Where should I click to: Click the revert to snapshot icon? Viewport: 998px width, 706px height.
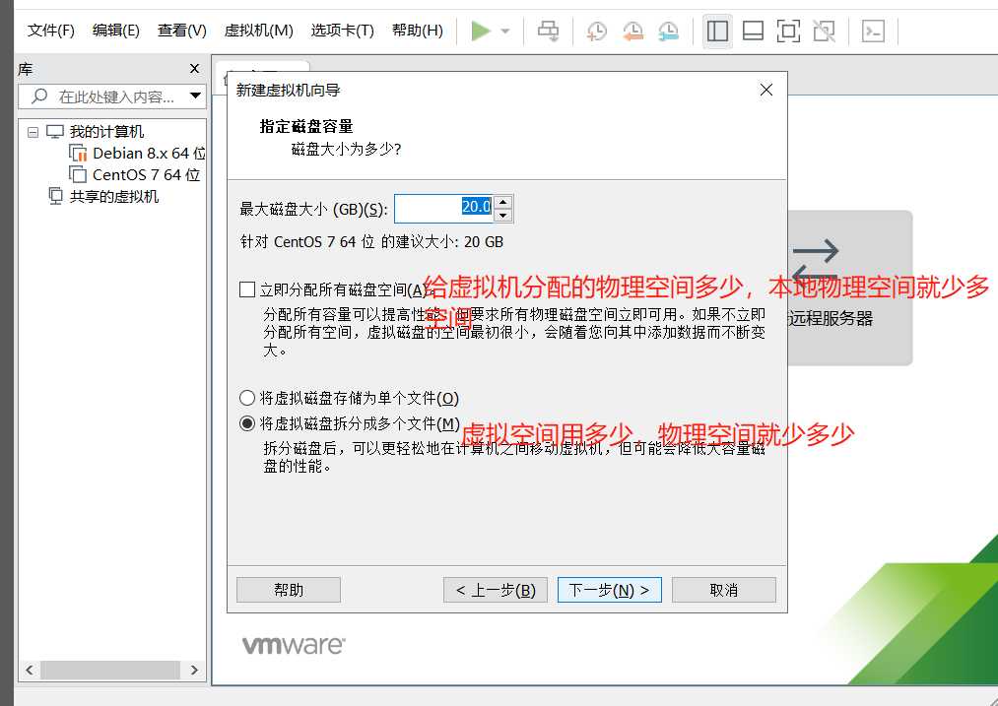(x=632, y=31)
